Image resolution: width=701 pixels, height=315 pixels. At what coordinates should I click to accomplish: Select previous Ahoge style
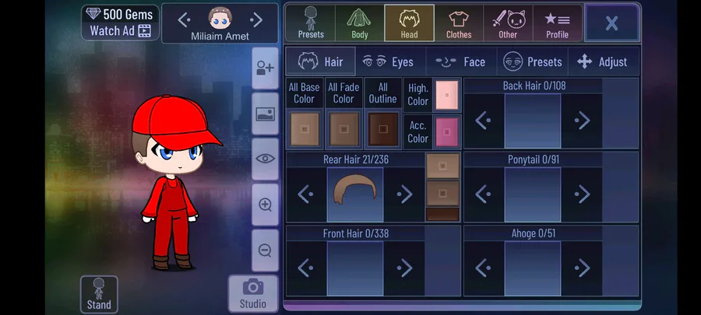483,268
